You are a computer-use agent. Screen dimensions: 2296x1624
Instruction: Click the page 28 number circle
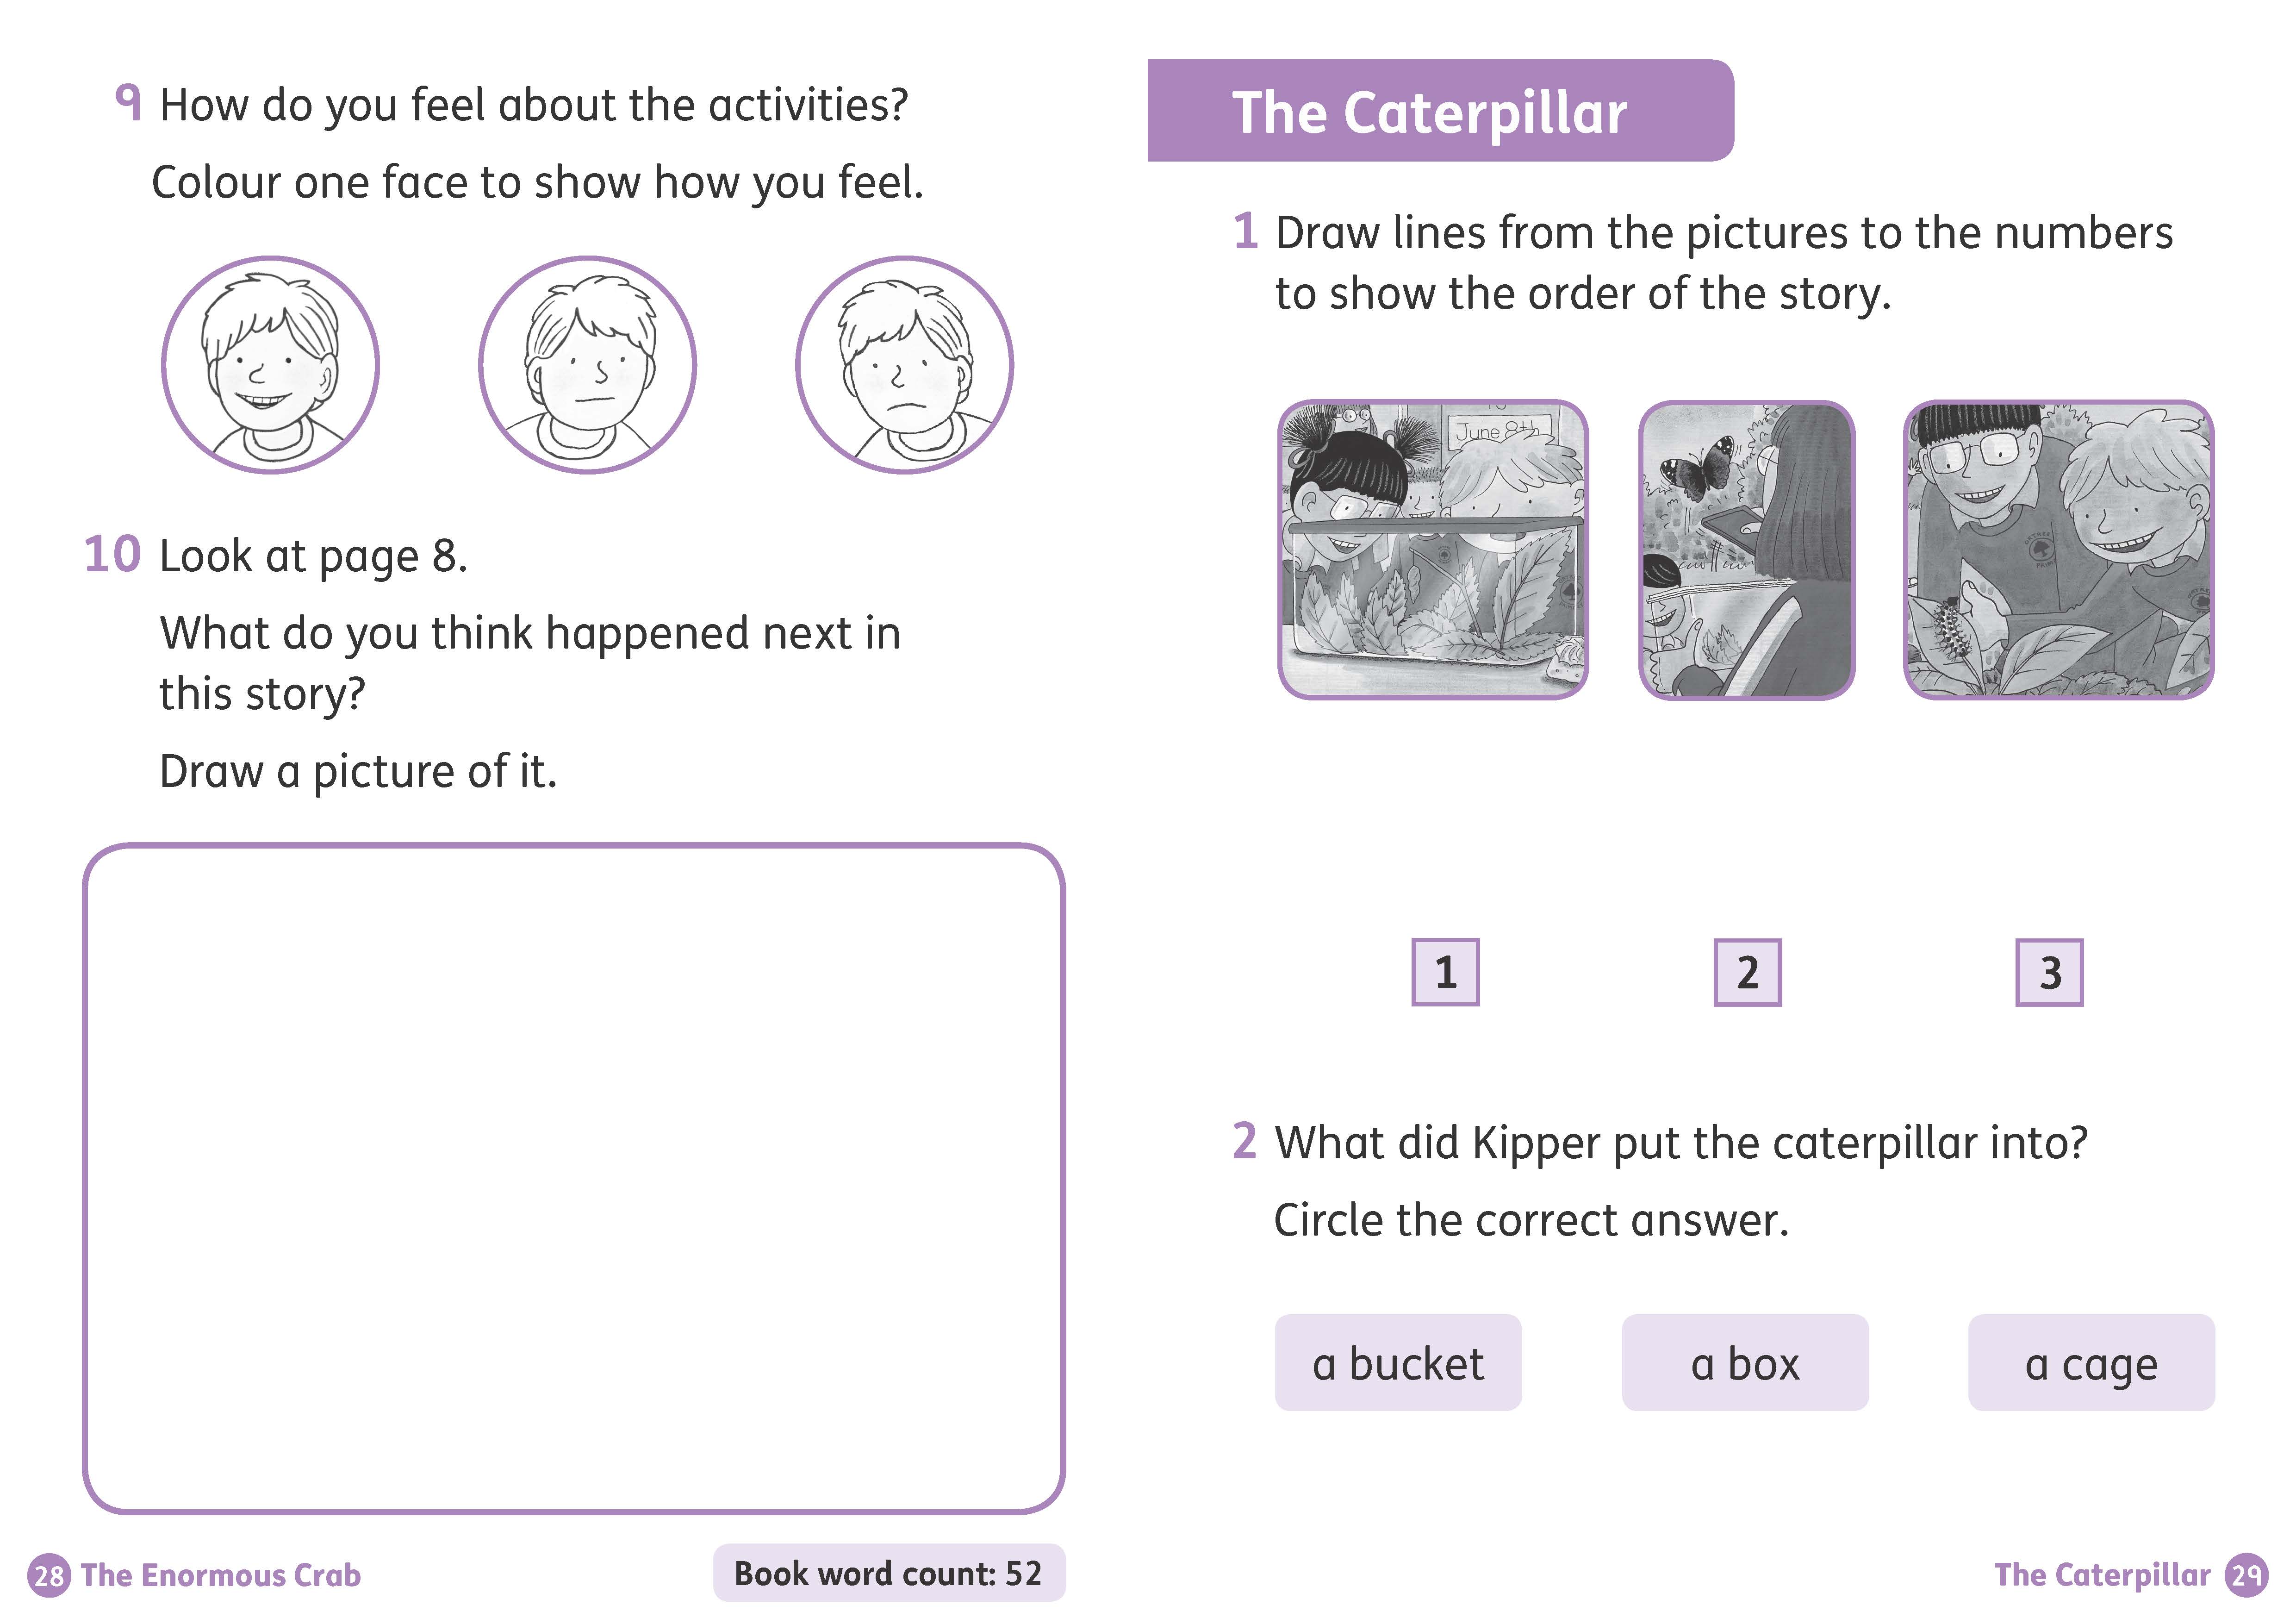click(48, 1577)
